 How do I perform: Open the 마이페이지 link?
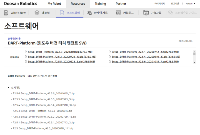tap(159, 4)
